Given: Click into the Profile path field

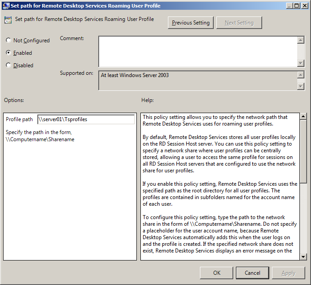Looking at the screenshot, I should [86, 119].
